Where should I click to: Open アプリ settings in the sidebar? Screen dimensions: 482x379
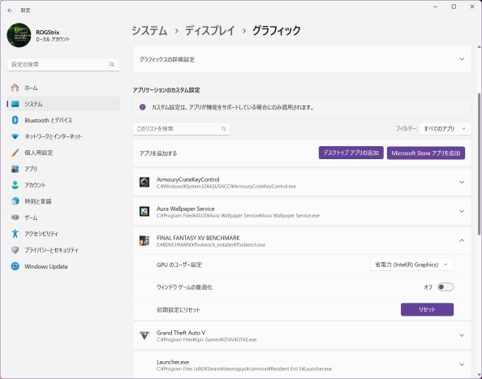[63, 169]
